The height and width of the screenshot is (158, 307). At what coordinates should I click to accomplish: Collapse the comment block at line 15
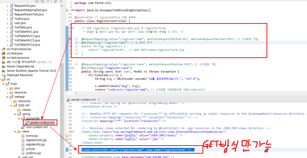coord(73,28)
